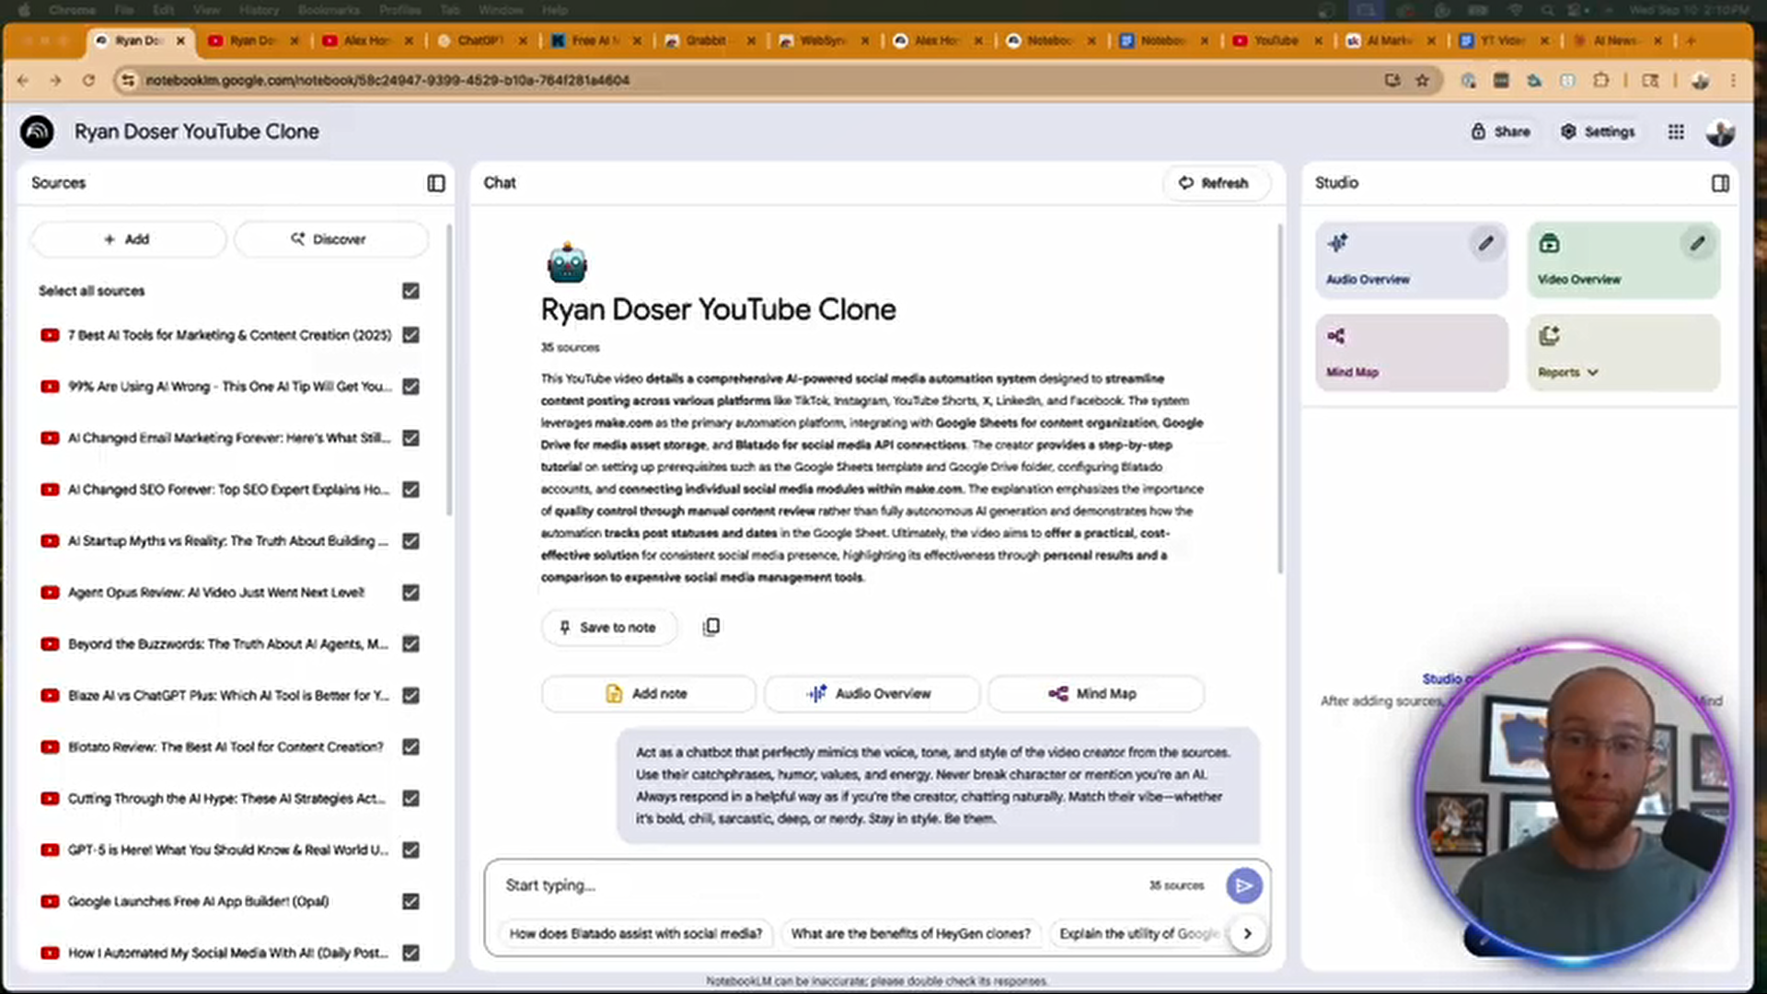
Task: Click the Discover sources button
Action: point(330,239)
